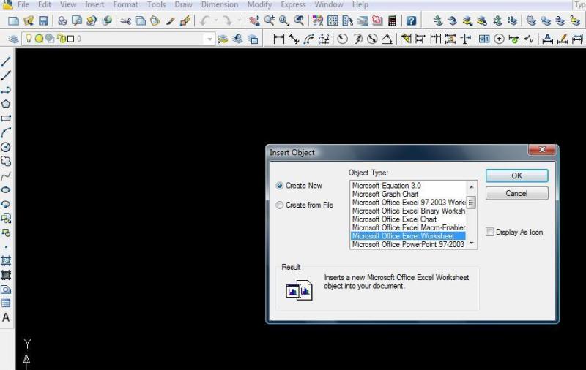This screenshot has height=370, width=586.
Task: Select the Spline tool
Action: tap(6, 175)
